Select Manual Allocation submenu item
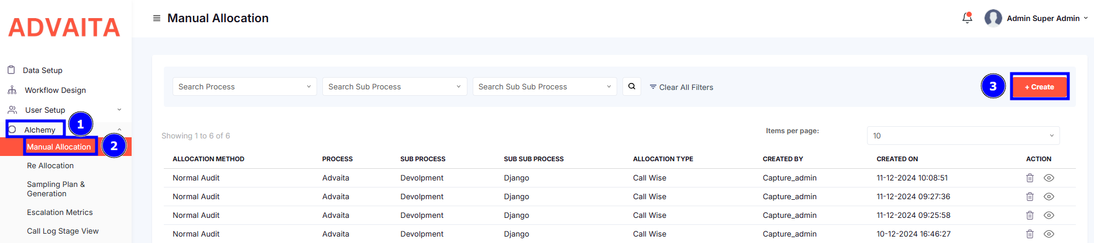Screen dimensions: 1094x243 point(59,147)
